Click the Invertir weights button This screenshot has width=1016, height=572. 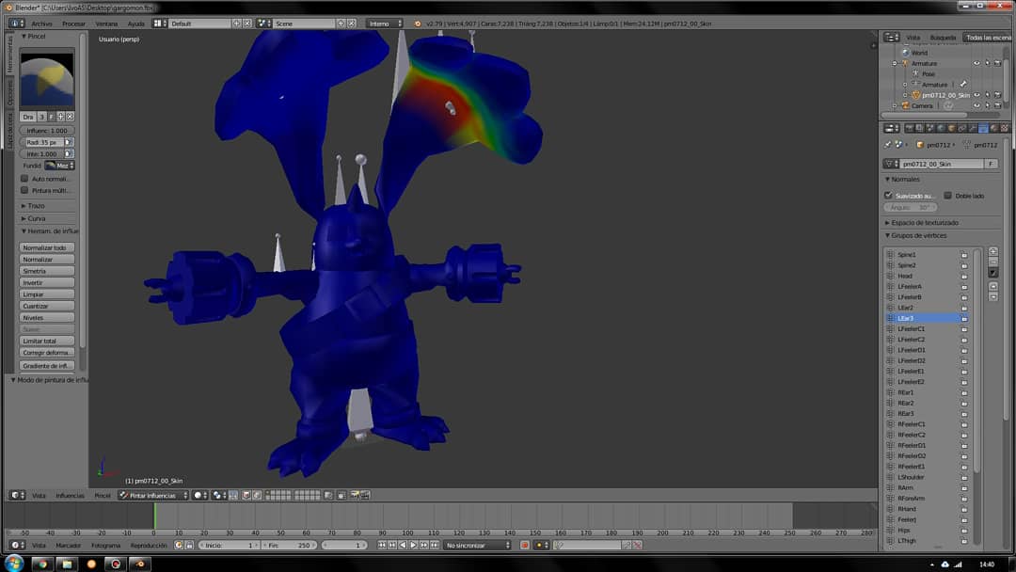click(47, 282)
